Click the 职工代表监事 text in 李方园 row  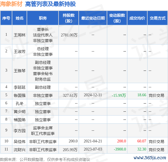coord(43,133)
